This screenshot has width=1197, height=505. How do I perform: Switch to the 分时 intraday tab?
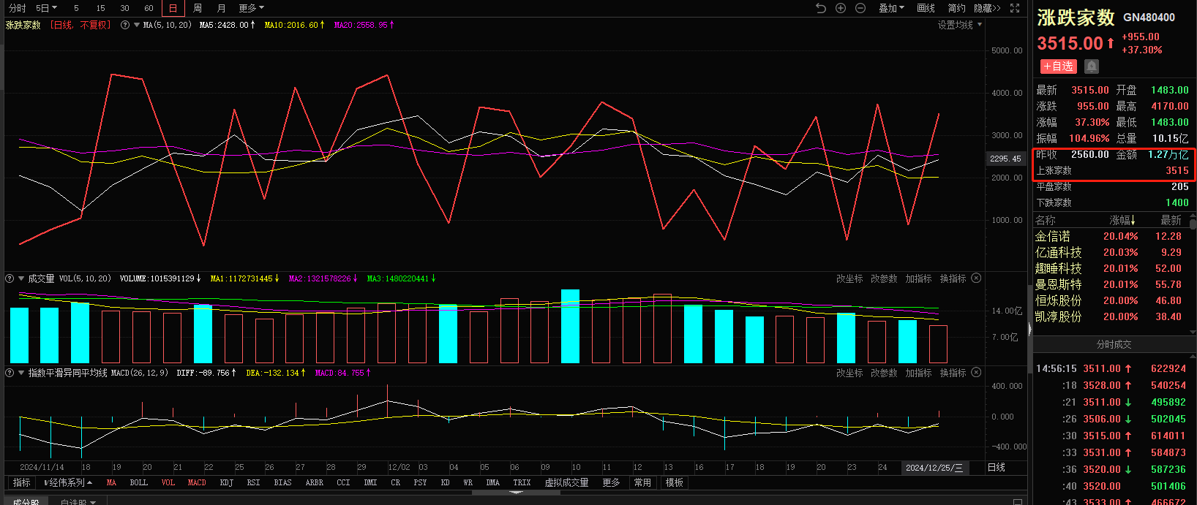coord(18,8)
